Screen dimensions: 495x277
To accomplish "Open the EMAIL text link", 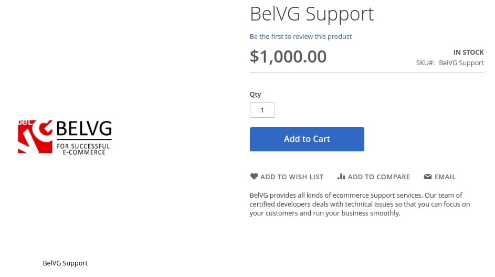I will coord(445,177).
